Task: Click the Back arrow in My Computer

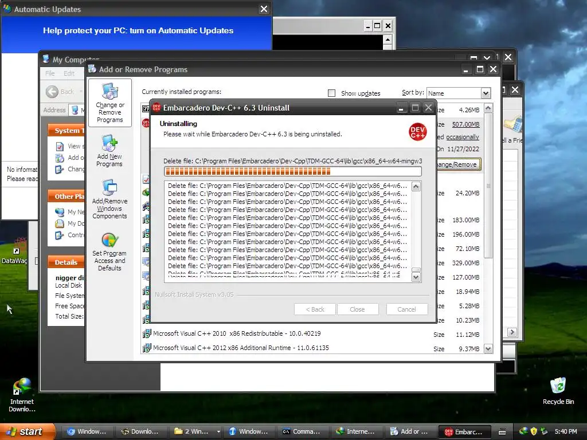Action: pyautogui.click(x=52, y=92)
